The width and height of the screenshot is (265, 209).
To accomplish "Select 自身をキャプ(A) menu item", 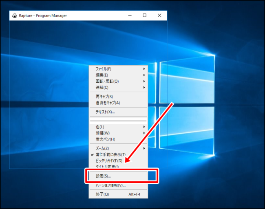I will point(118,103).
